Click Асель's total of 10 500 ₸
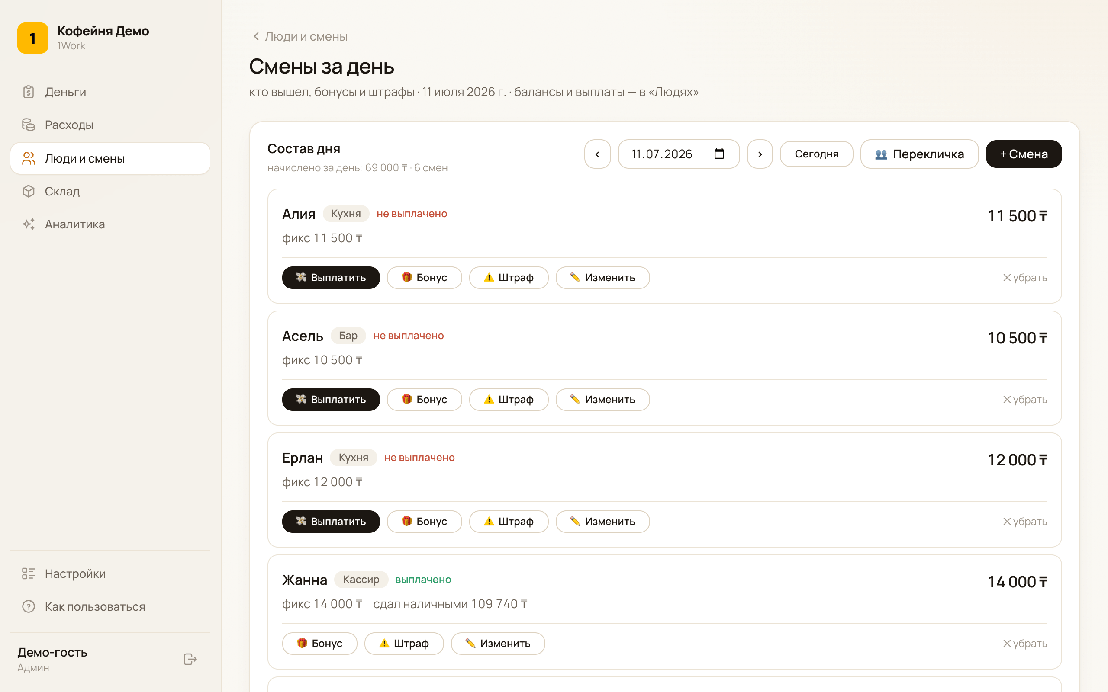1108x692 pixels. (x=1018, y=338)
